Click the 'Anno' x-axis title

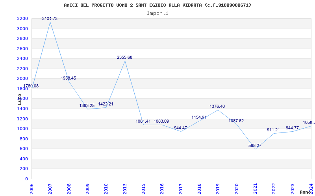pyautogui.click(x=306, y=192)
